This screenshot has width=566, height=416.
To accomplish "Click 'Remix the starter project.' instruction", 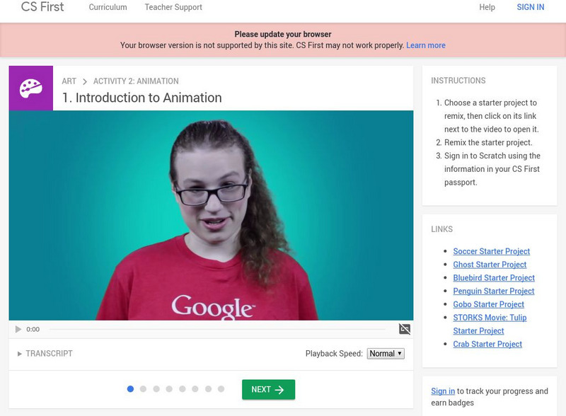I will tap(488, 143).
